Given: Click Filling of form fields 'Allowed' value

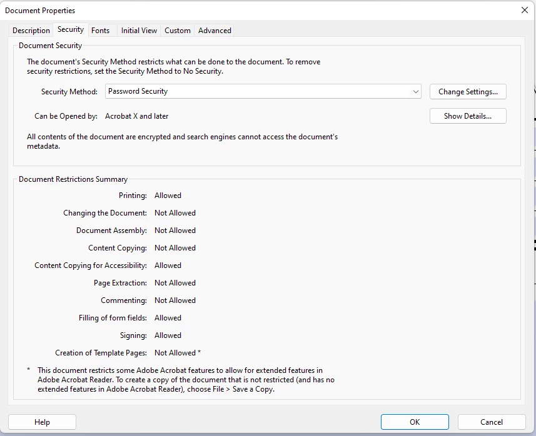Looking at the screenshot, I should (x=168, y=318).
